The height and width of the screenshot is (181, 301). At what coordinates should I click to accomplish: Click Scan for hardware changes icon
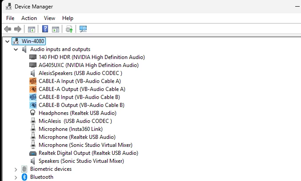[x=83, y=29]
